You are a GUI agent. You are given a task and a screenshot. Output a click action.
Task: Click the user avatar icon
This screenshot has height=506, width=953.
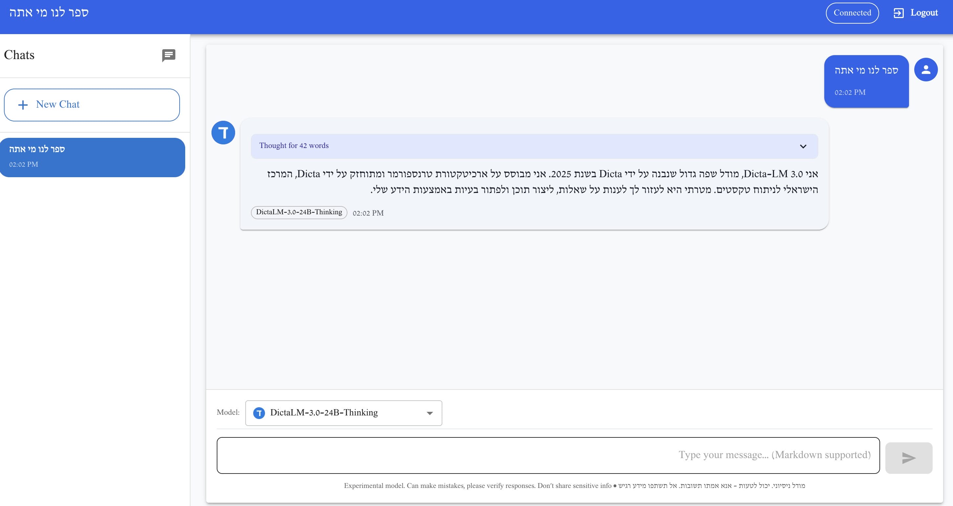point(926,70)
